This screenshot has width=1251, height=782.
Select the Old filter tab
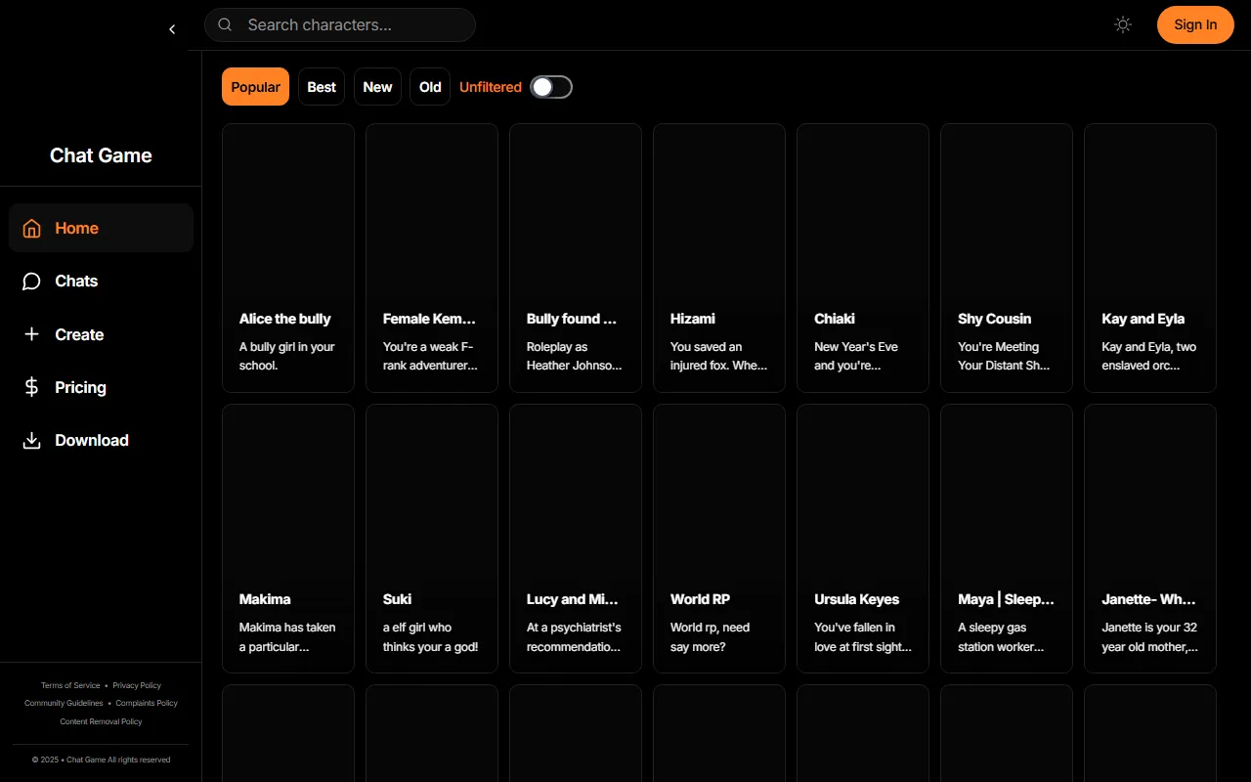[x=430, y=87]
